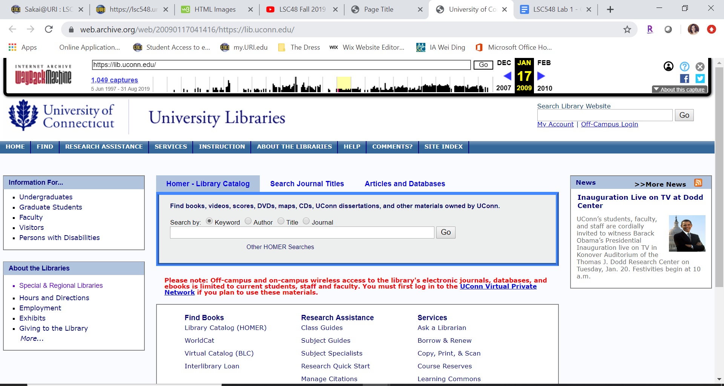Viewport: 724px width, 386px height.
Task: Open the Obama inauguration news thumbnail
Action: 687,233
